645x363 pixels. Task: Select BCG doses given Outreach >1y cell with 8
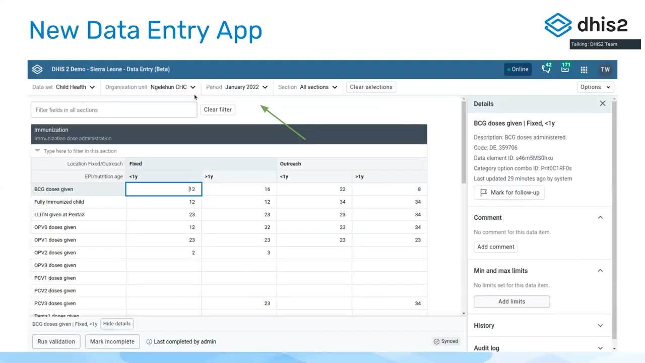point(390,189)
